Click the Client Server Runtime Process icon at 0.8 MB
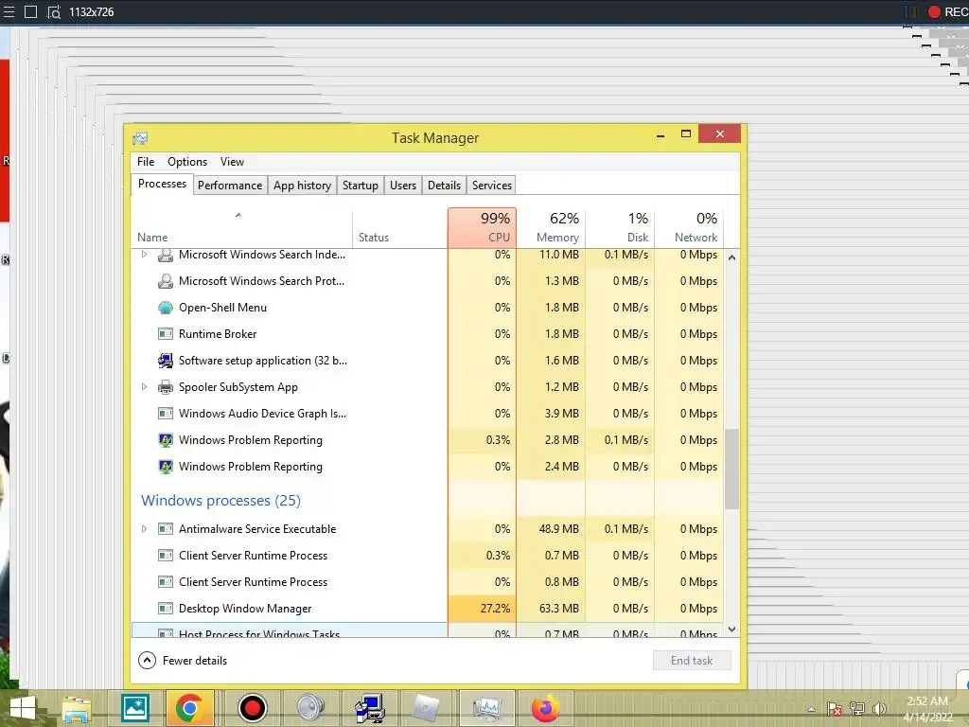The width and height of the screenshot is (969, 727). [165, 582]
